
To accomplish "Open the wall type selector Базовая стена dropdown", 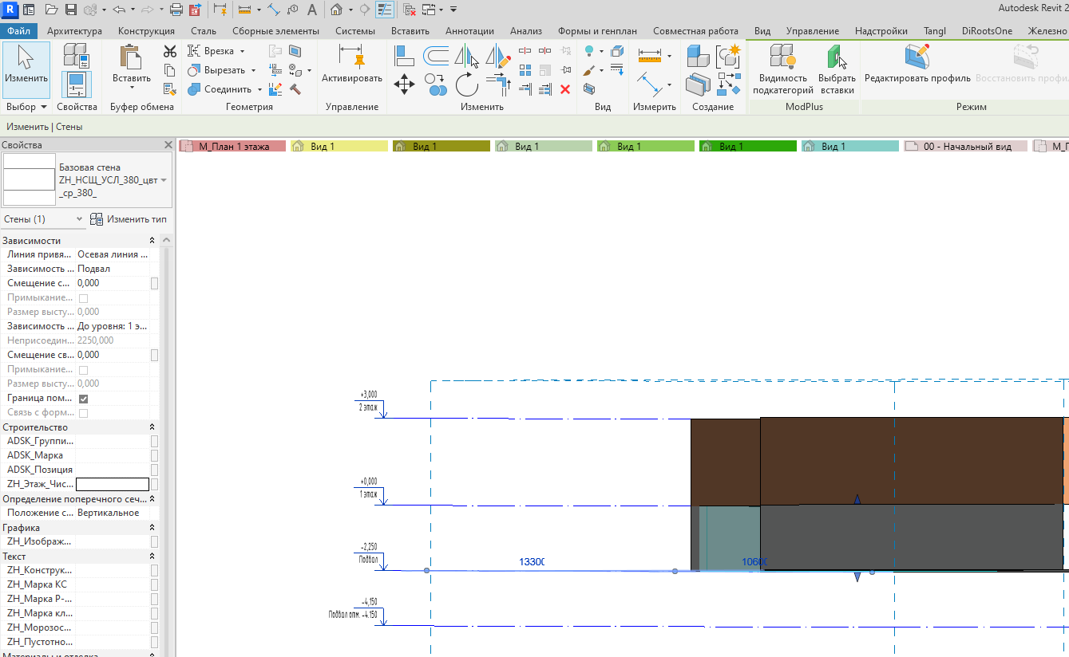I will point(164,181).
